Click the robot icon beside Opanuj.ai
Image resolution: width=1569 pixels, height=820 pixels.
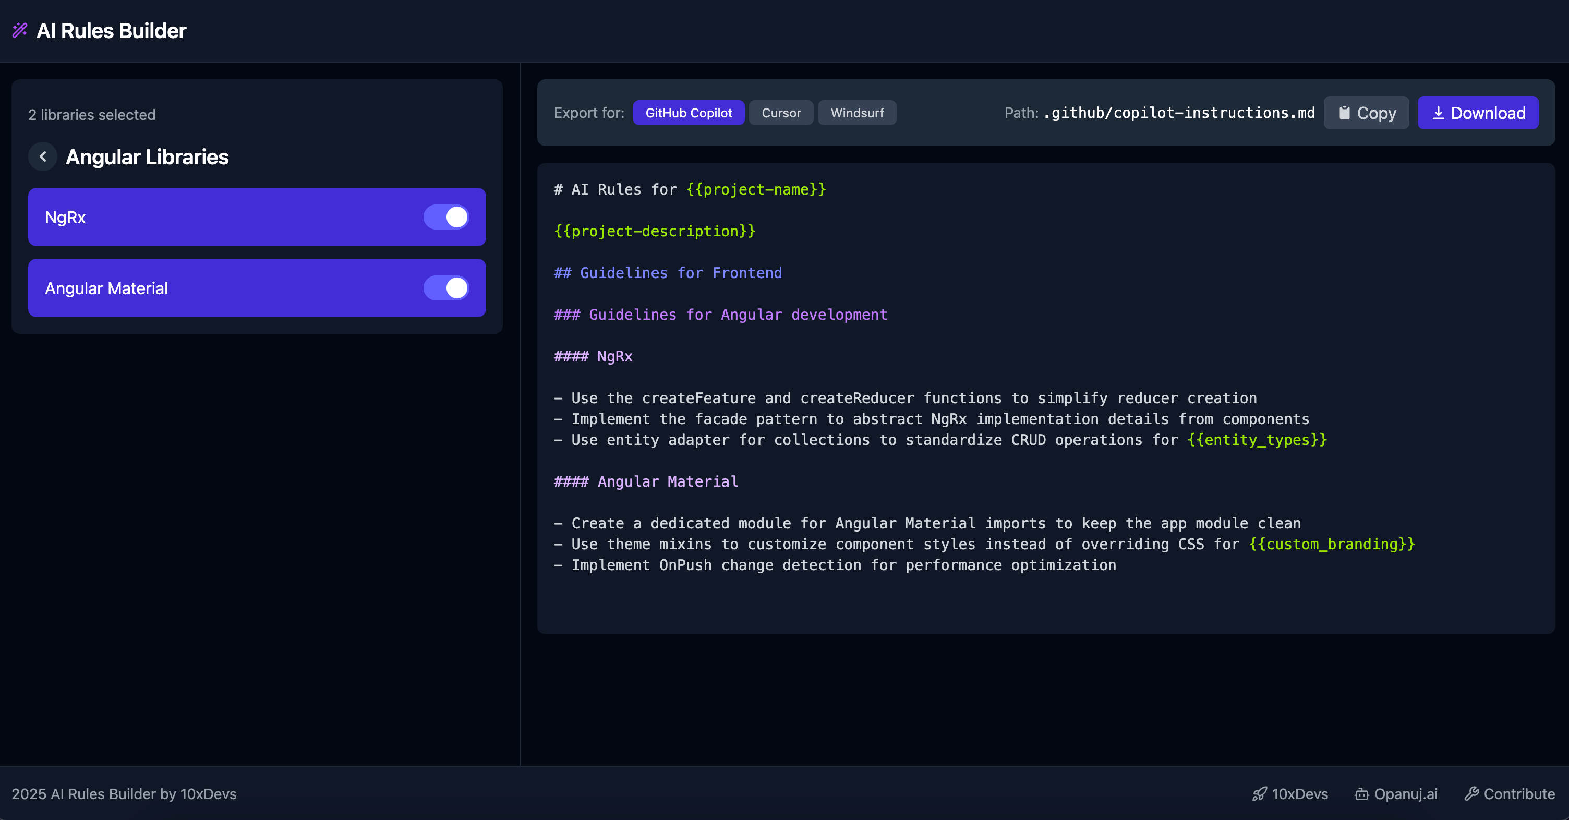1361,794
